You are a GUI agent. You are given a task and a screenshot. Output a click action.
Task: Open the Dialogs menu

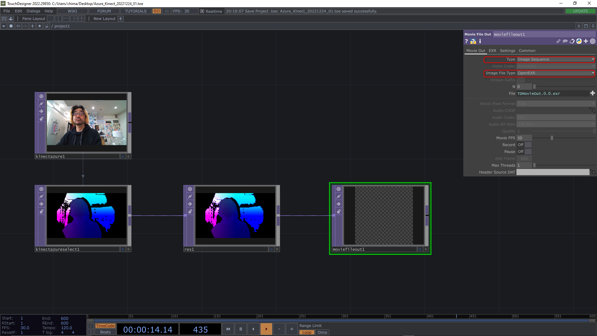tap(33, 11)
